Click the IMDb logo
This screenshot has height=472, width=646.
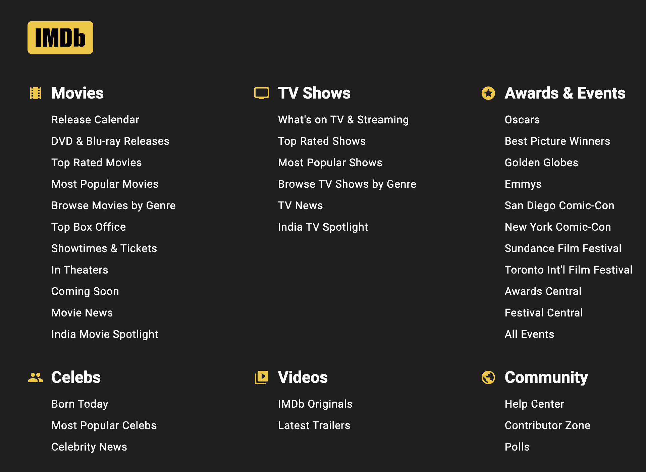[60, 38]
